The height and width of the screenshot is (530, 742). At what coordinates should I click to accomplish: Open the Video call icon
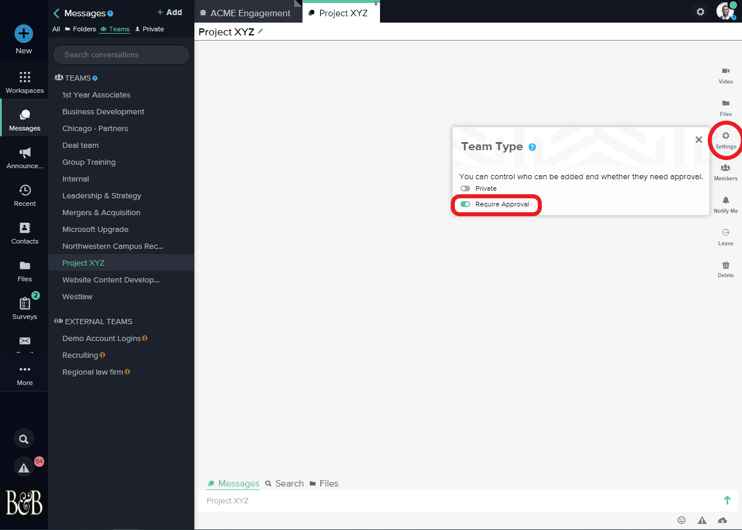pos(725,71)
